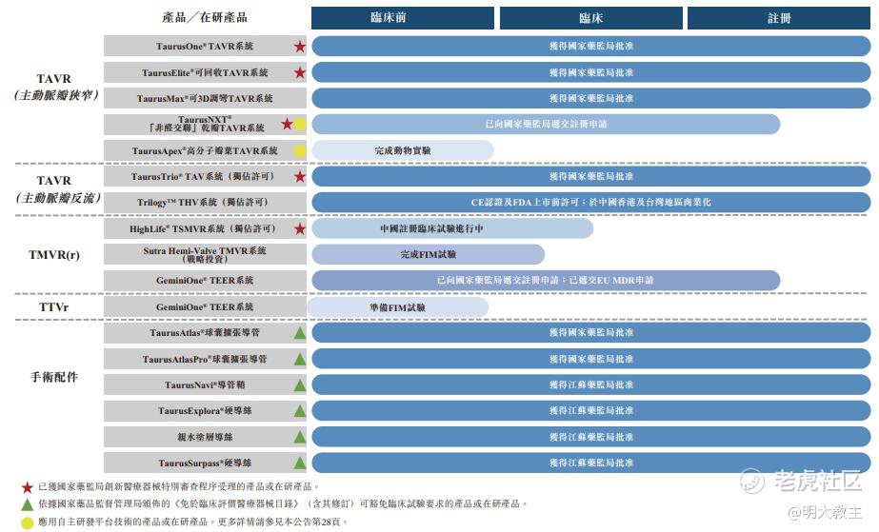Click the TaurusOne row's 獲得國家藥監局批准 bar
The image size is (879, 532).
pyautogui.click(x=590, y=46)
